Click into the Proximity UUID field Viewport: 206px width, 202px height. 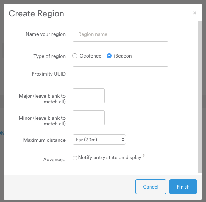pos(121,74)
